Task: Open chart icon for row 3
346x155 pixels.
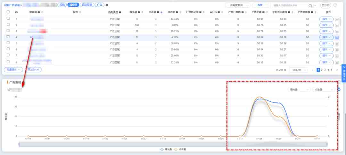Action: point(337,31)
